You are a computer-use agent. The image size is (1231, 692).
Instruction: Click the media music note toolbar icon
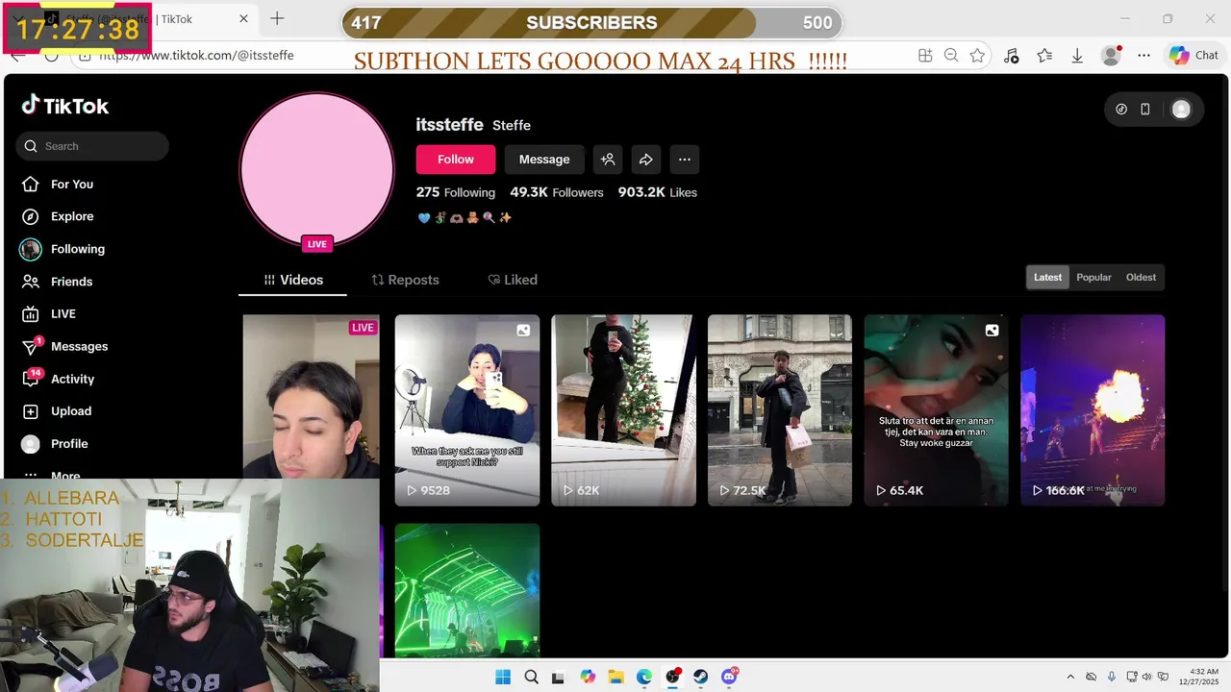pyautogui.click(x=1011, y=56)
